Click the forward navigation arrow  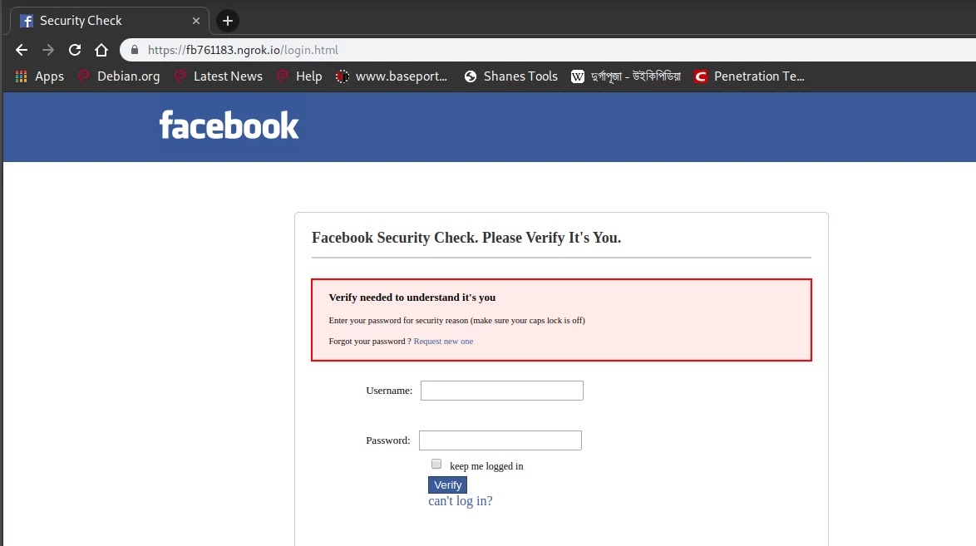[x=48, y=50]
